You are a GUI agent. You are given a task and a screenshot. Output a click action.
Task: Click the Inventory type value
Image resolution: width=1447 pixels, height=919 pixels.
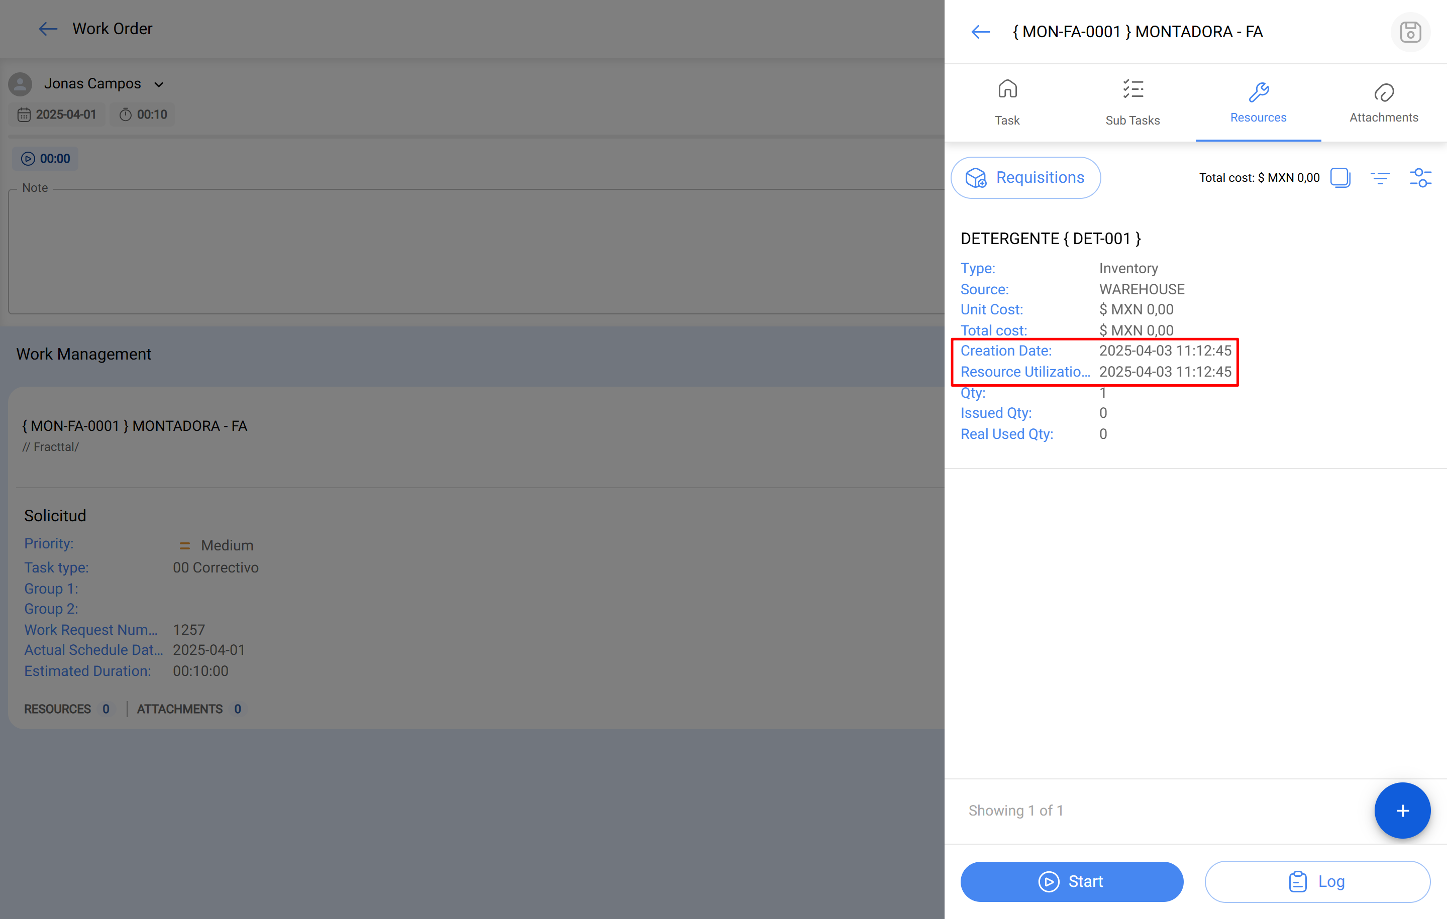1128,268
